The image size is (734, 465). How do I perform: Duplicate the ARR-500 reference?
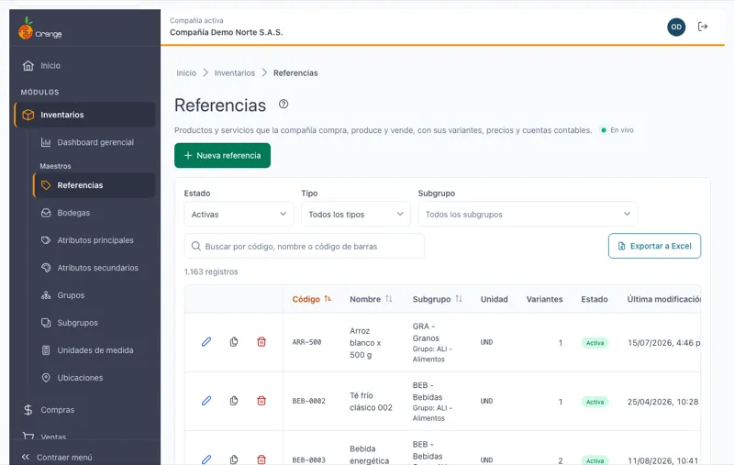coord(234,342)
